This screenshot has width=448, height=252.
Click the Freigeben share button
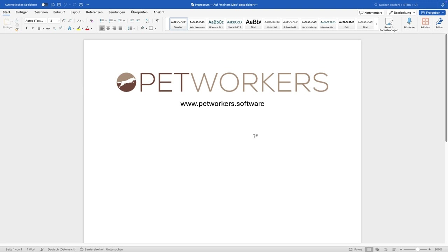pos(432,13)
